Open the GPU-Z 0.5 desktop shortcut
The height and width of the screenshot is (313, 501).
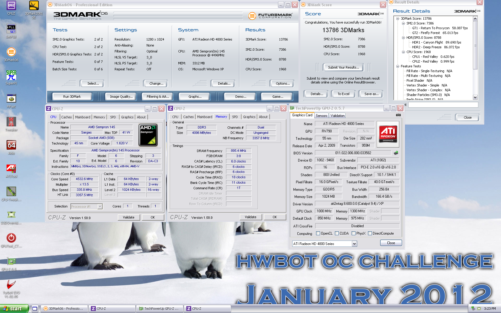[11, 264]
